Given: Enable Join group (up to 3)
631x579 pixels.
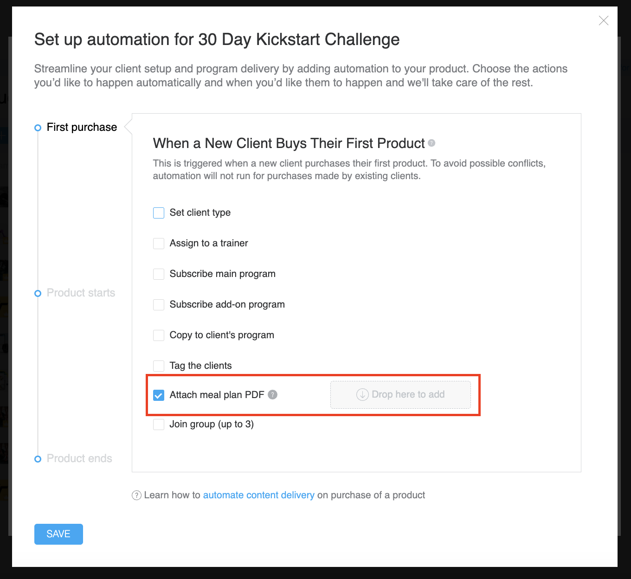Looking at the screenshot, I should (159, 425).
